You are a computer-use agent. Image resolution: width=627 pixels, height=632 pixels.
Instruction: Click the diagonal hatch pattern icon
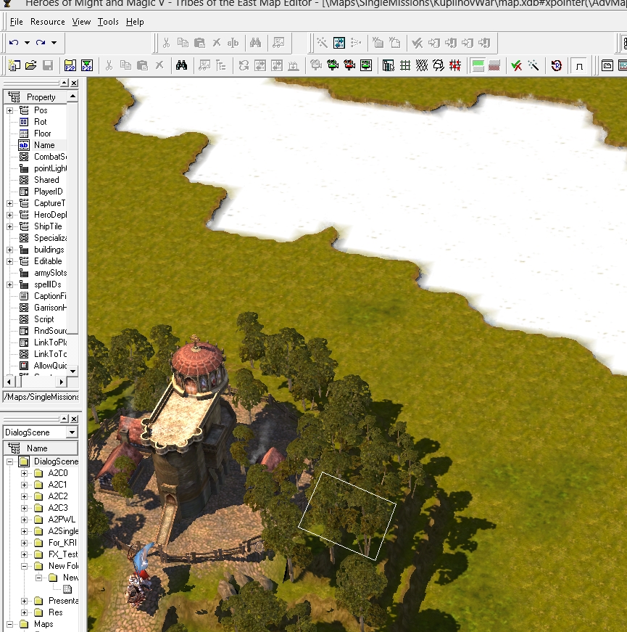(x=422, y=65)
